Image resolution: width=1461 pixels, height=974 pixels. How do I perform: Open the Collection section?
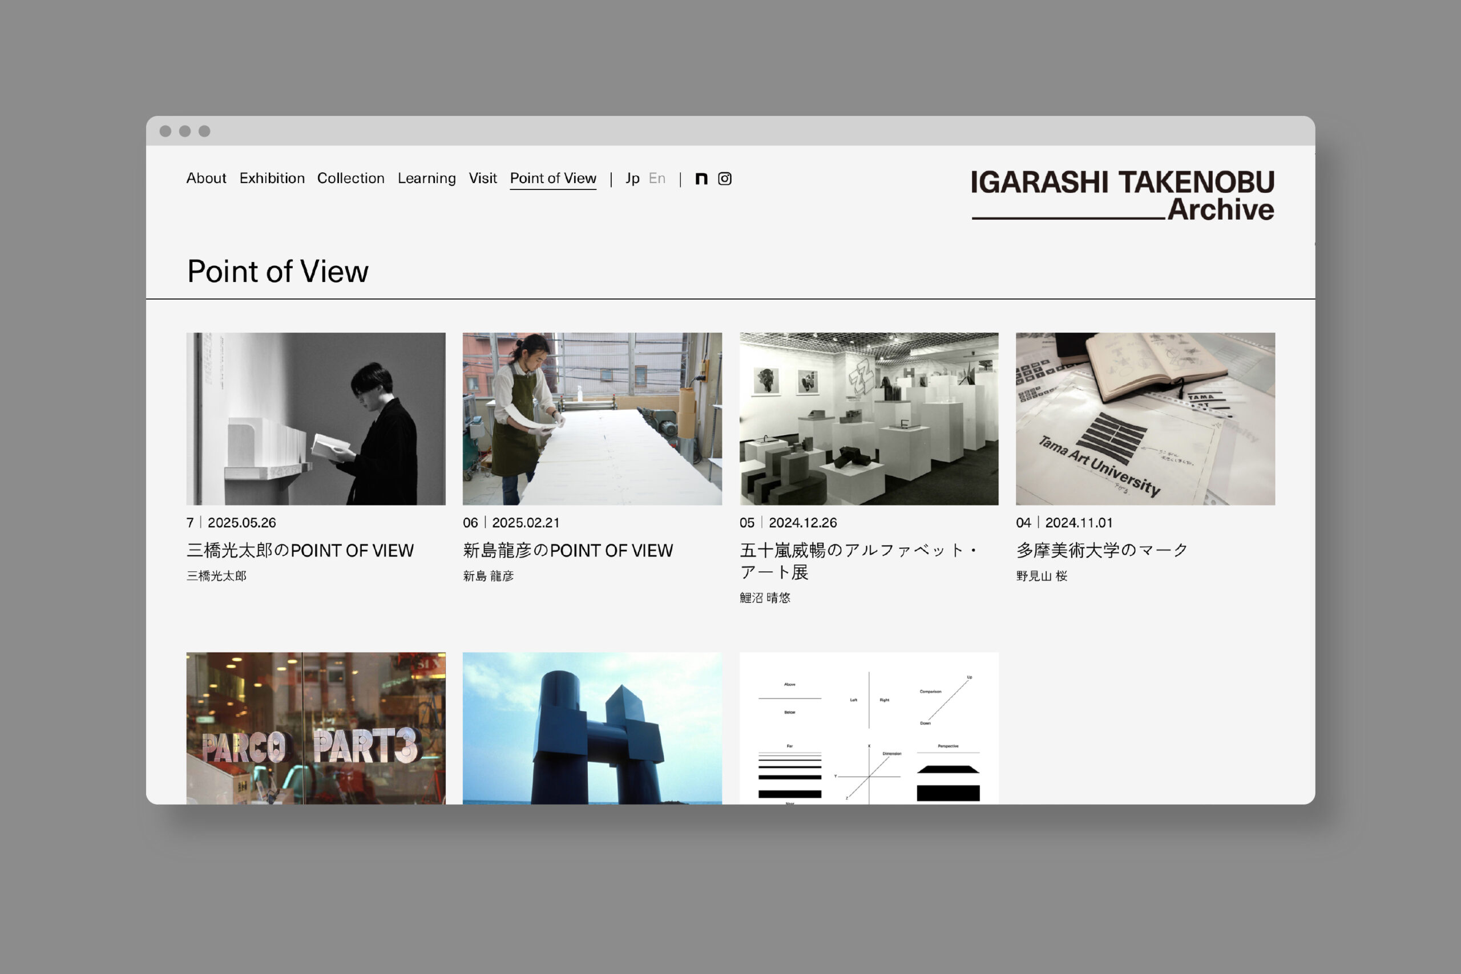[x=351, y=178]
